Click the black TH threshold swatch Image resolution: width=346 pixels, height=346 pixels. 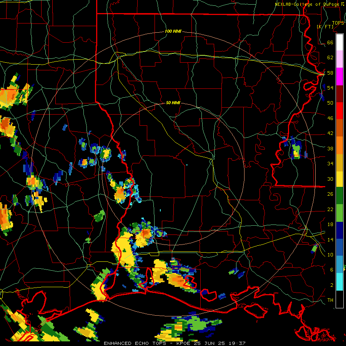pyautogui.click(x=339, y=299)
